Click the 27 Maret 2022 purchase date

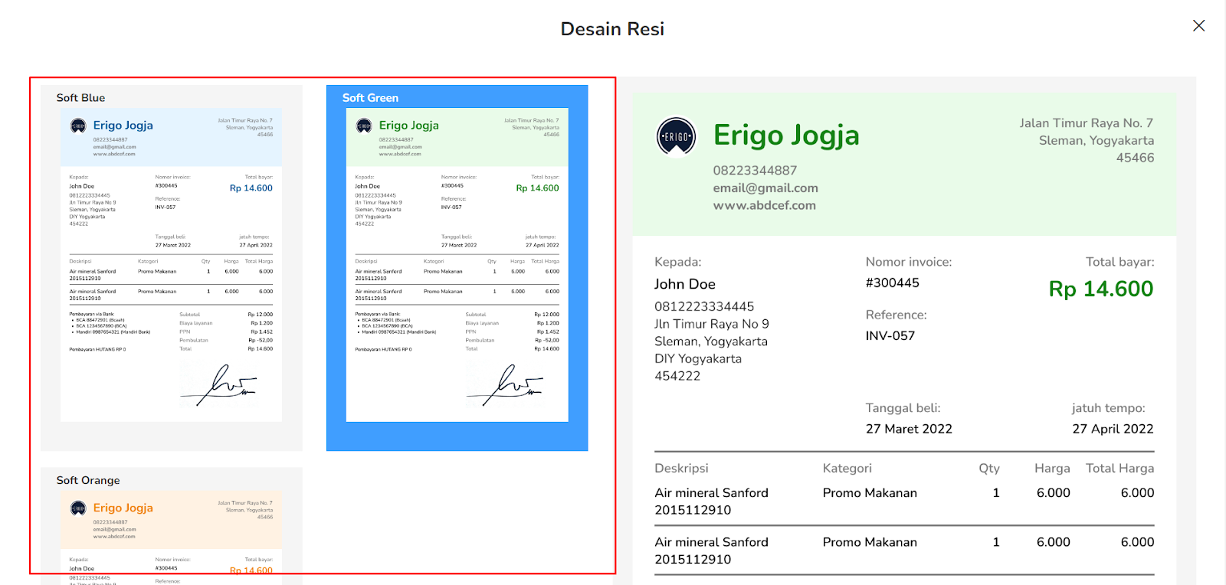pos(909,429)
